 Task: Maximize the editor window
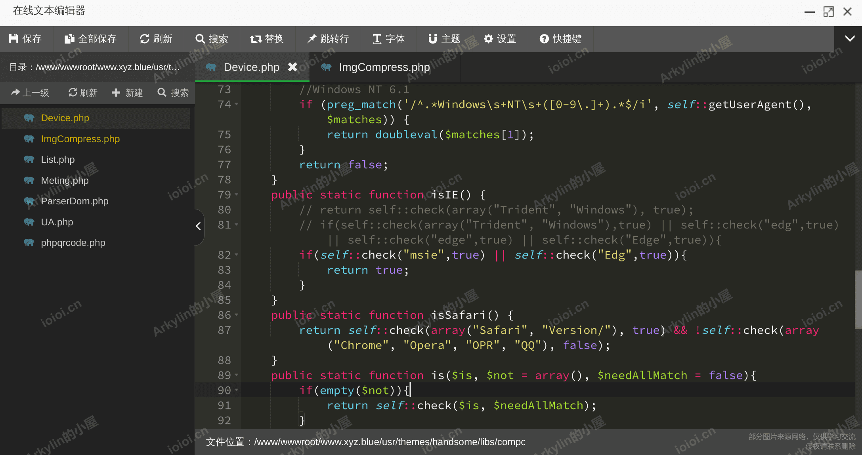[x=829, y=12]
